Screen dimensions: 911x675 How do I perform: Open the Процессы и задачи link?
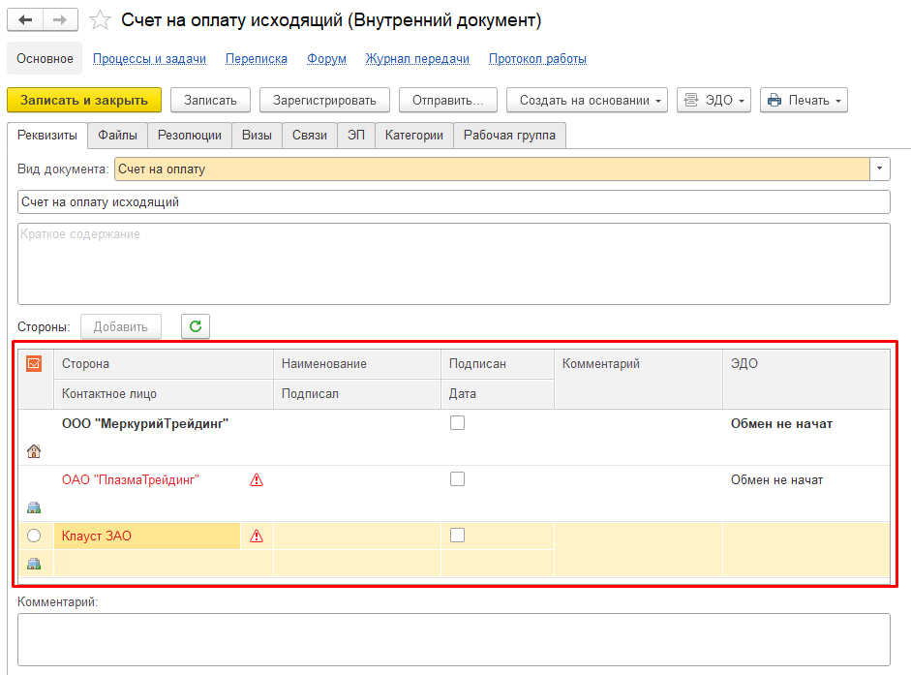point(149,58)
